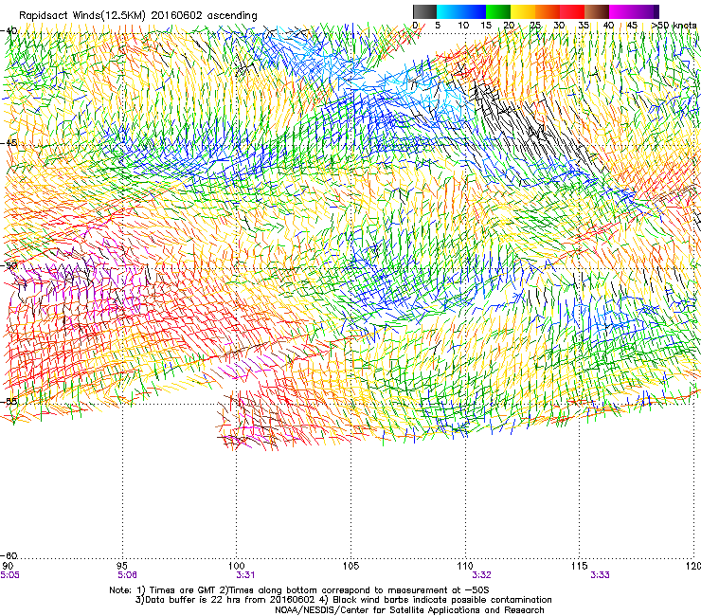Screen dimensions: 701x616
Task: Click the purple 5:06 time label
Action: pos(127,575)
